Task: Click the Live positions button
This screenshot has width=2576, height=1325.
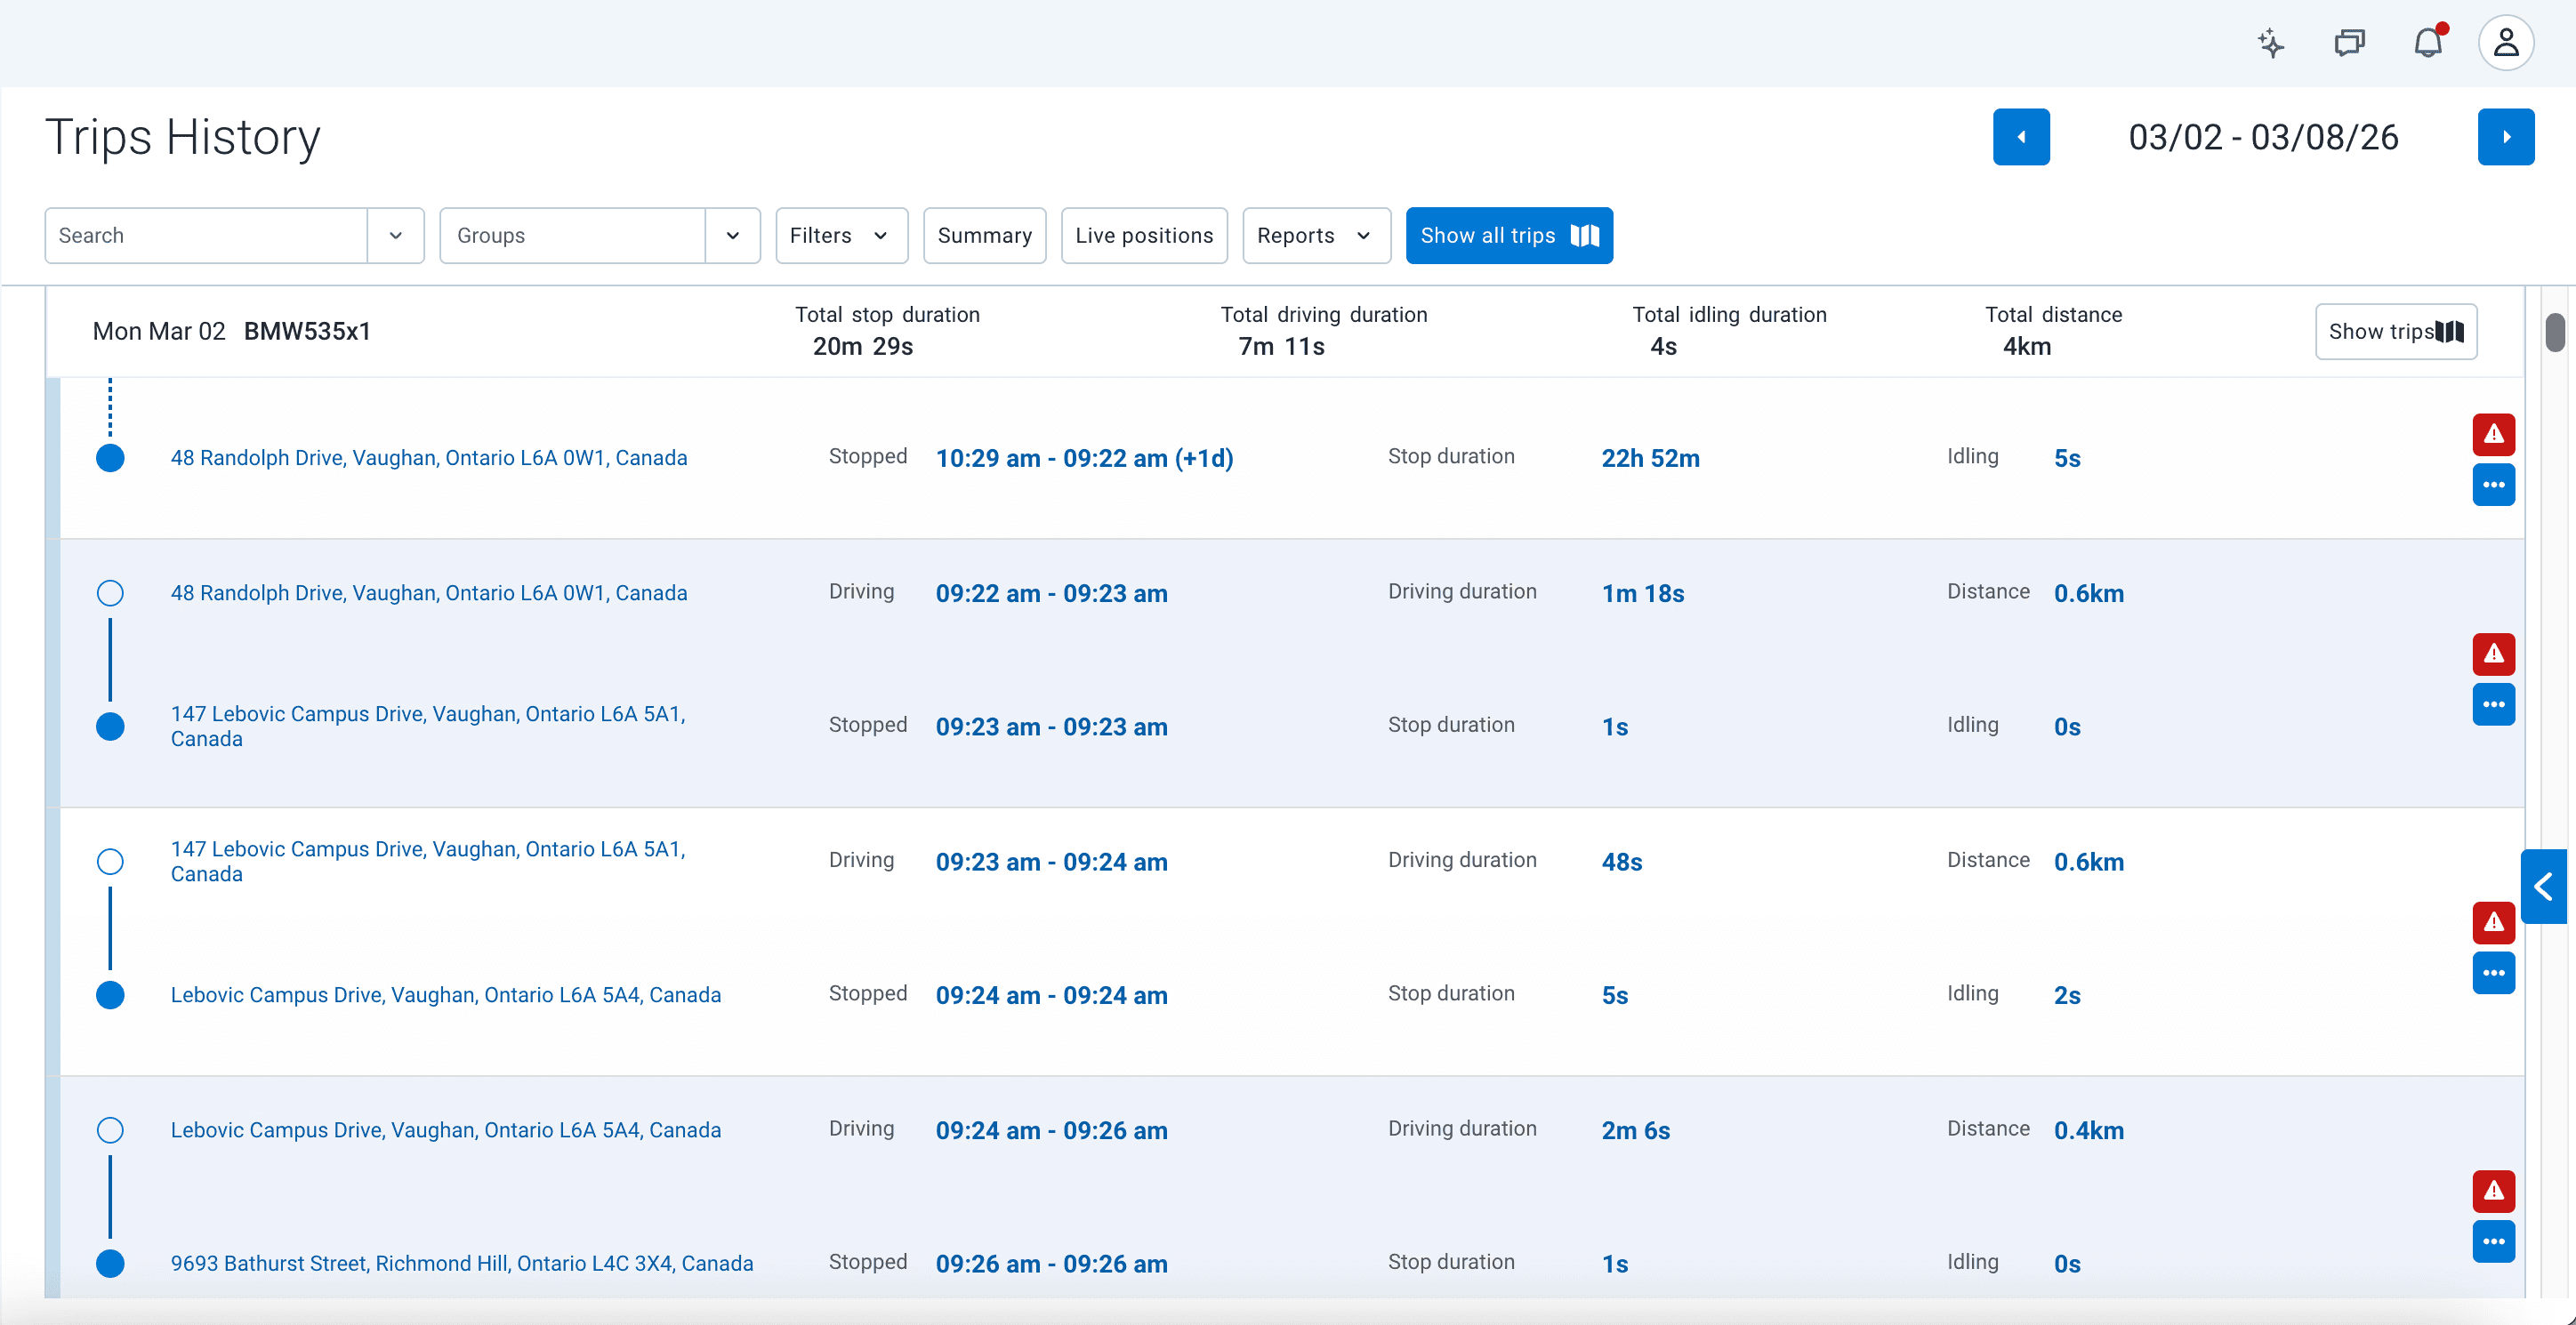Action: 1144,236
